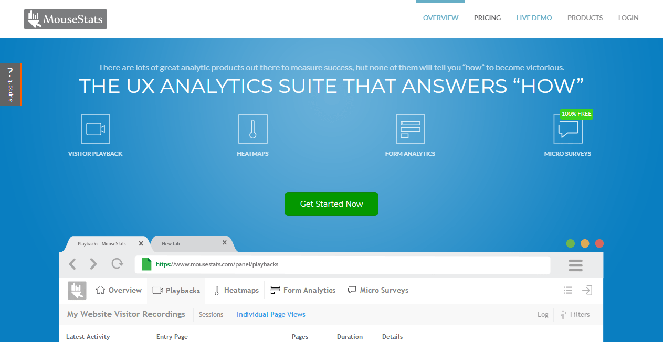Viewport: 663px width, 342px height.
Task: Click the Latest Activity column header
Action: [88, 337]
